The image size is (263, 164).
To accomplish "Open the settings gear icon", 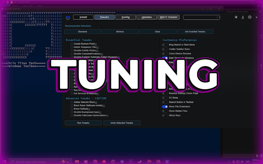I will pyautogui.click(x=249, y=17).
